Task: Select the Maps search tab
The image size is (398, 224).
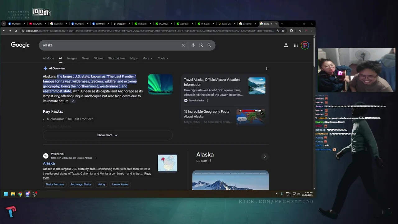Action: pos(134,58)
